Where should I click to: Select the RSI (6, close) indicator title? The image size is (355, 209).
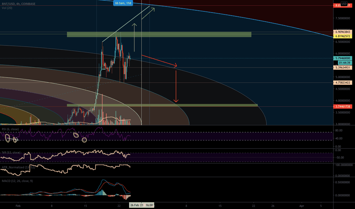[10, 129]
